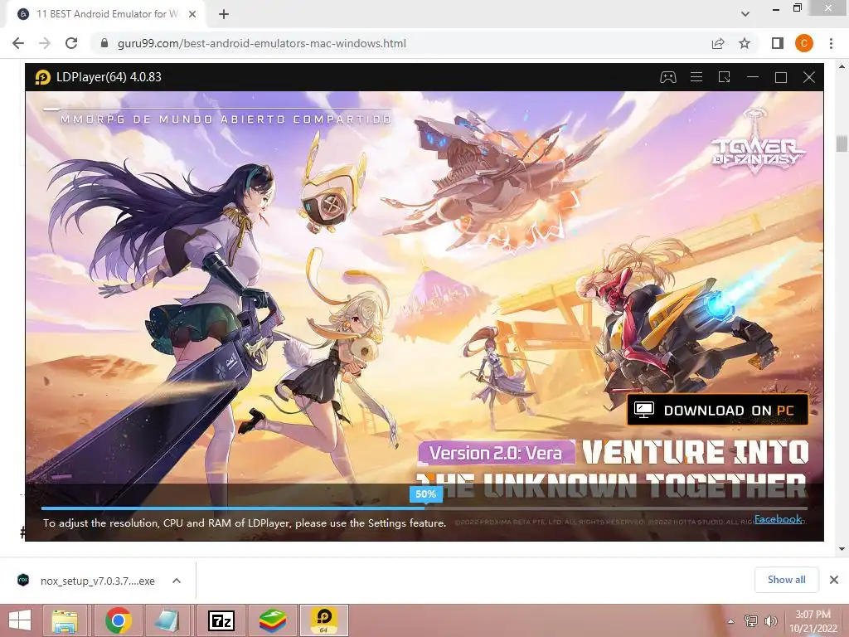Image resolution: width=849 pixels, height=637 pixels.
Task: Open BlueStacks from taskbar
Action: (272, 620)
